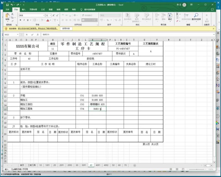Toggle Underline formatting
The height and width of the screenshot is (177, 221).
(x=28, y=20)
